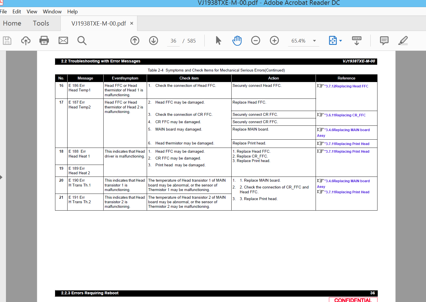The height and width of the screenshot is (302, 426).
Task: Click the 'Event/symptom' column header
Action: tap(125, 78)
